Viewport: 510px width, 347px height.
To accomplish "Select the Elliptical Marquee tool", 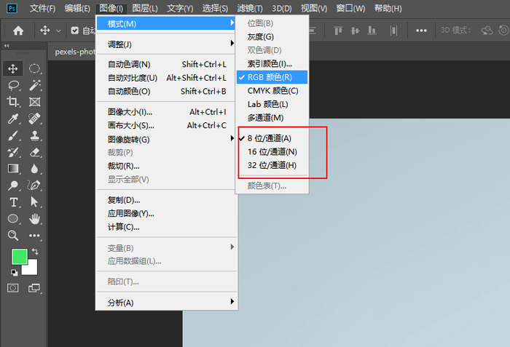I will pyautogui.click(x=34, y=68).
